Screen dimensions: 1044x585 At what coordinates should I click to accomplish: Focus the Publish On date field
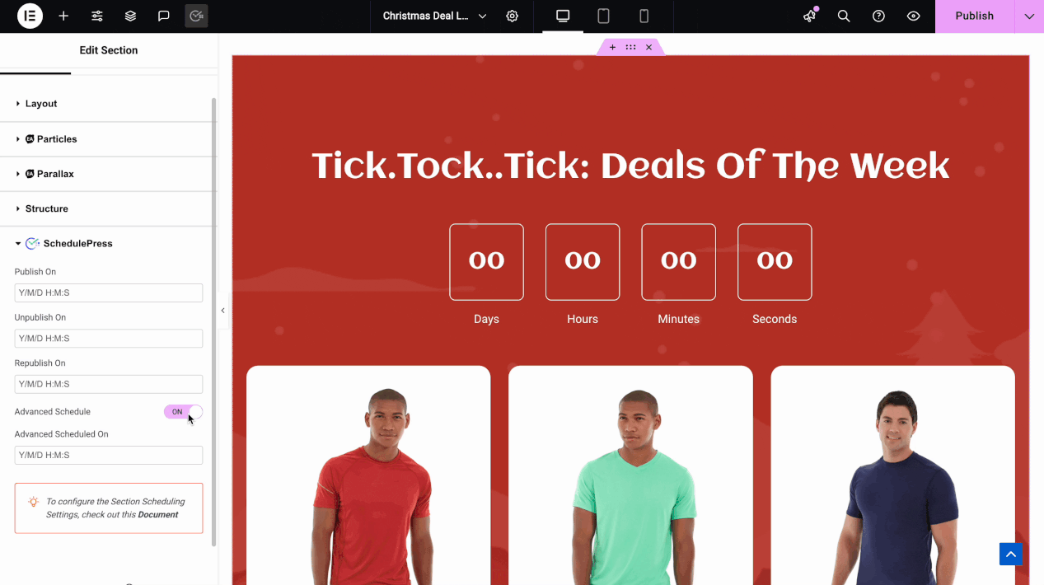tap(109, 292)
